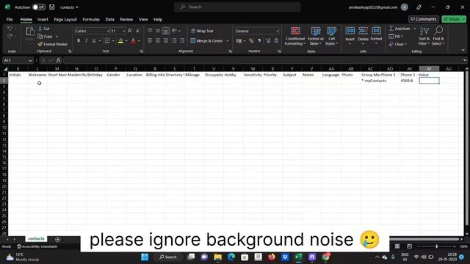This screenshot has width=470, height=264.
Task: Decrease font size with the small A icon
Action: 137,31
